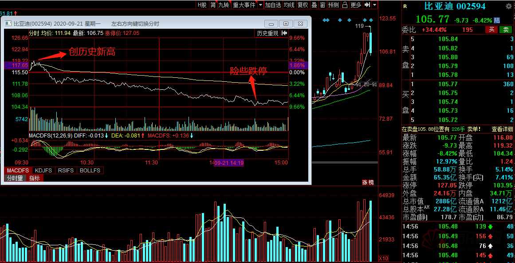The height and width of the screenshot is (263, 515).
Task: Switch to the KDJFS indicator tab
Action: [43, 171]
